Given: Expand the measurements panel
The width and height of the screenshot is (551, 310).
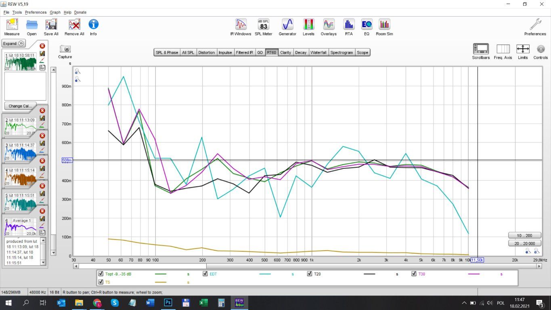Looking at the screenshot, I should point(14,44).
